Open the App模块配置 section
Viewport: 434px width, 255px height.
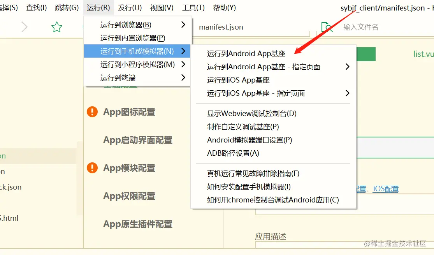point(129,168)
